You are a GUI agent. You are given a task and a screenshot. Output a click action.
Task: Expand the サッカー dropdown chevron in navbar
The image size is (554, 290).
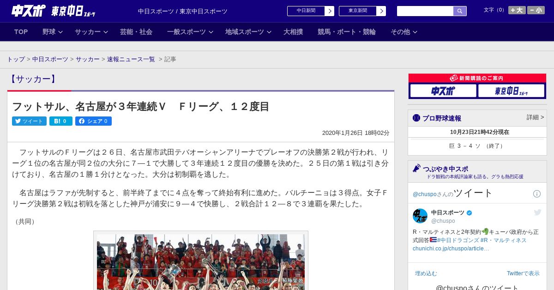pos(106,32)
